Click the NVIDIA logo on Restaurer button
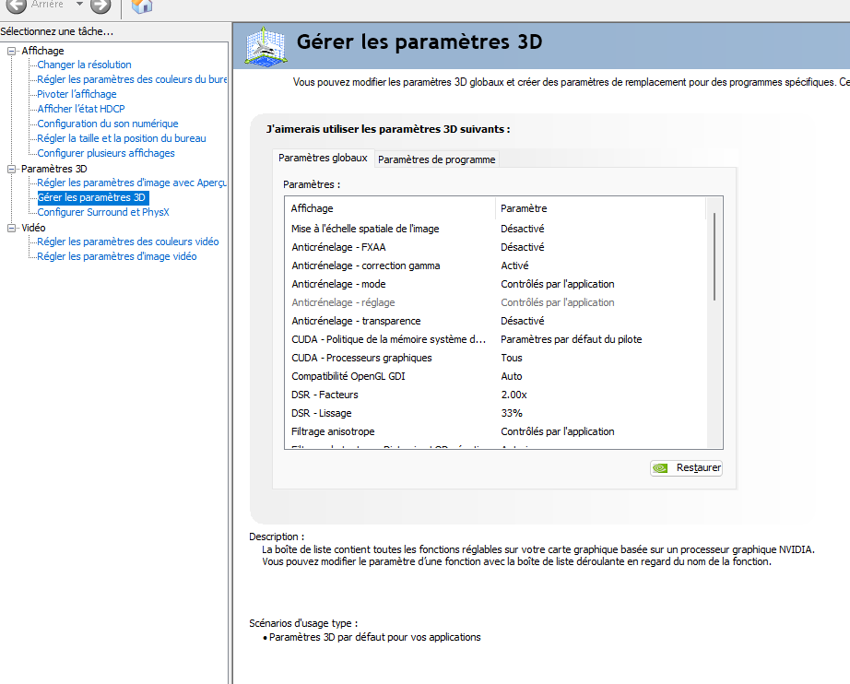Viewport: 850px width, 684px height. [660, 467]
